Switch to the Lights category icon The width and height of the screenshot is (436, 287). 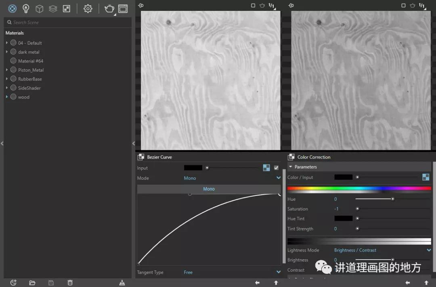pyautogui.click(x=26, y=8)
